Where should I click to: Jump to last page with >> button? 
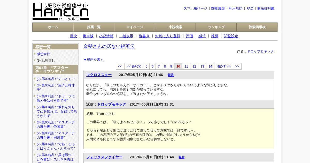coord(237,66)
